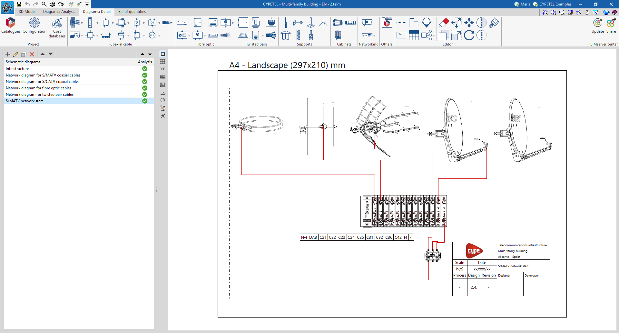
Task: Switch to the 3D Model tab
Action: 27,12
